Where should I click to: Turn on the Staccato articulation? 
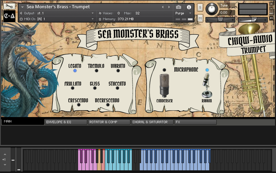click(117, 88)
